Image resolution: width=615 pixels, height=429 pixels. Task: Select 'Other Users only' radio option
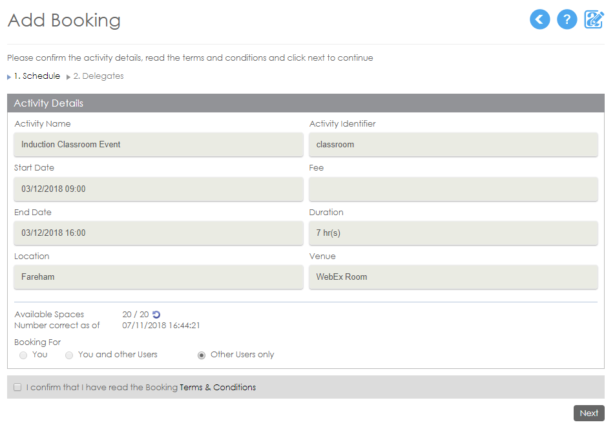201,355
